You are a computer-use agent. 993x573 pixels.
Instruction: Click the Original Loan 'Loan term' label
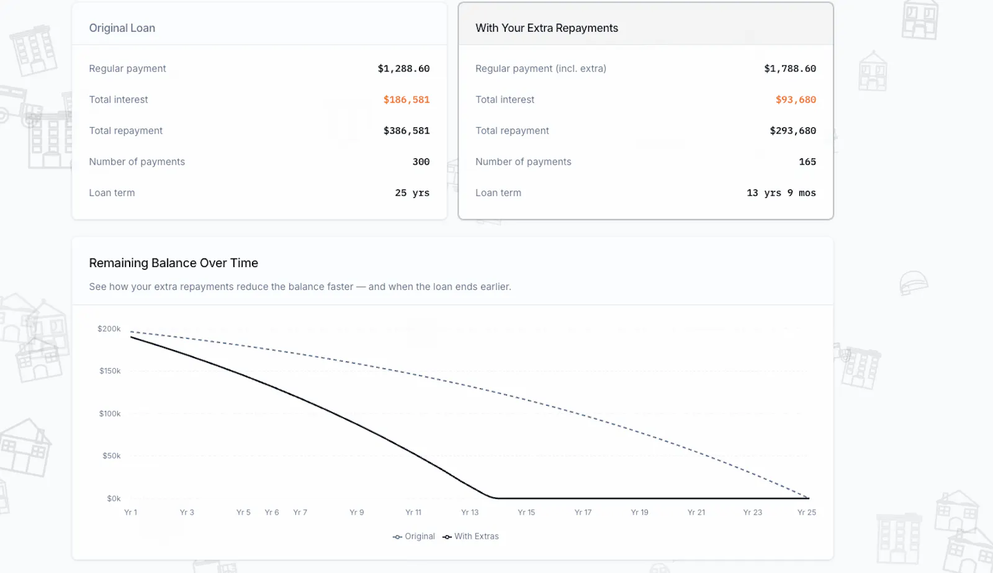point(112,192)
